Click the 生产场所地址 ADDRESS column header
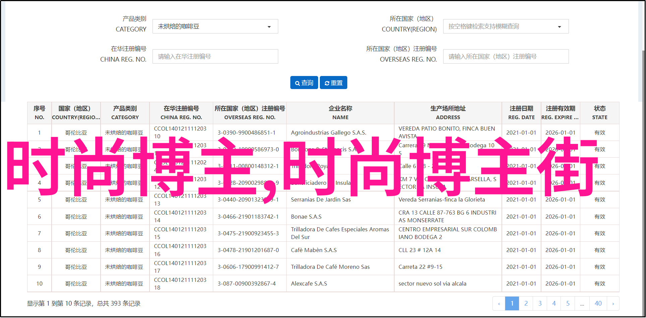 click(448, 113)
